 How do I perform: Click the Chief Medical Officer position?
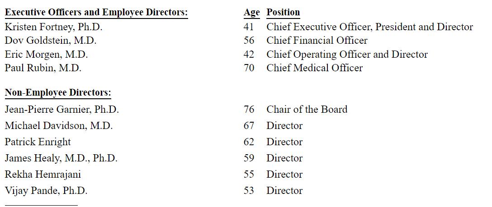coord(314,68)
